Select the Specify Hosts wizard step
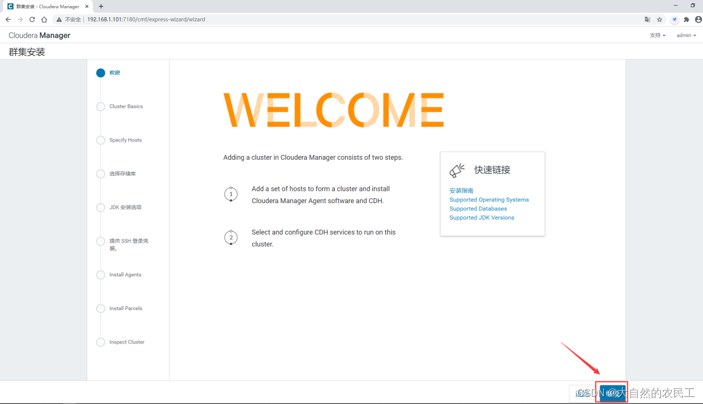This screenshot has height=404, width=703. coord(126,140)
